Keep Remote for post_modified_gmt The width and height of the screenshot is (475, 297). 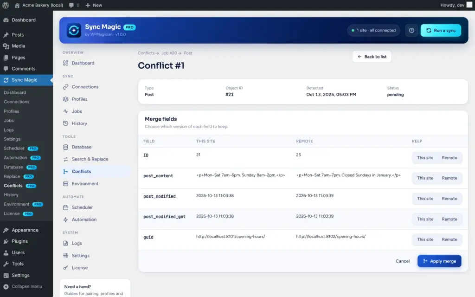[449, 219]
